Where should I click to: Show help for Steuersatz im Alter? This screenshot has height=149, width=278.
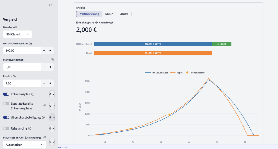(x=45, y=138)
